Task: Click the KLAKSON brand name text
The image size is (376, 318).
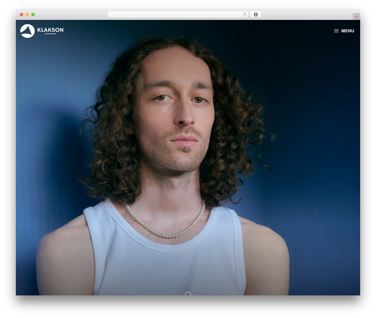Action: click(x=50, y=30)
